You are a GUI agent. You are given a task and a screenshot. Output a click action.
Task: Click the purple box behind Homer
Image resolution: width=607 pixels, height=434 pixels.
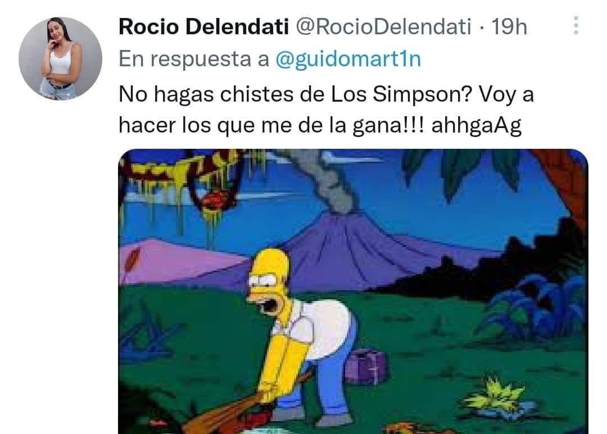pos(365,366)
